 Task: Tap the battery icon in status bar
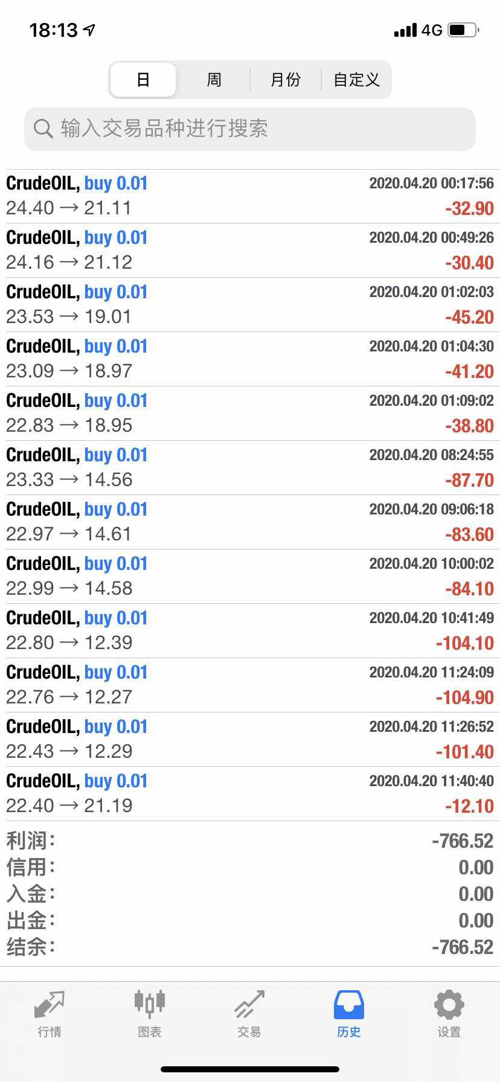463,30
